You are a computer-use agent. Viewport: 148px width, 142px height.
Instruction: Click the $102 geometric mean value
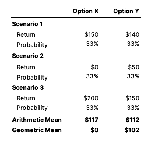tap(132, 130)
